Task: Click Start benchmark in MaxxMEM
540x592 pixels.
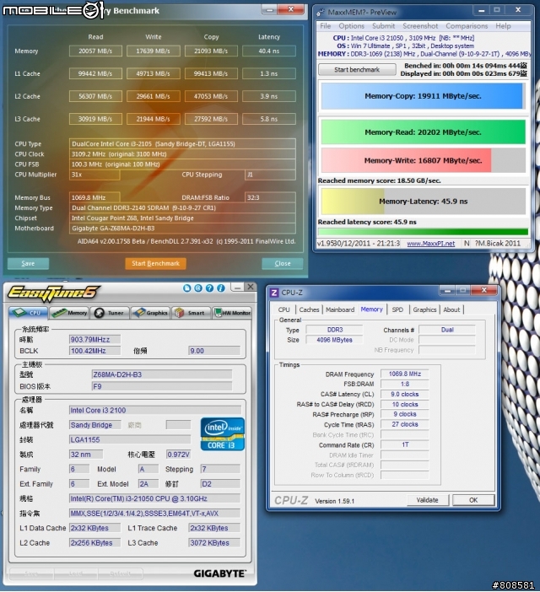Action: [x=357, y=69]
